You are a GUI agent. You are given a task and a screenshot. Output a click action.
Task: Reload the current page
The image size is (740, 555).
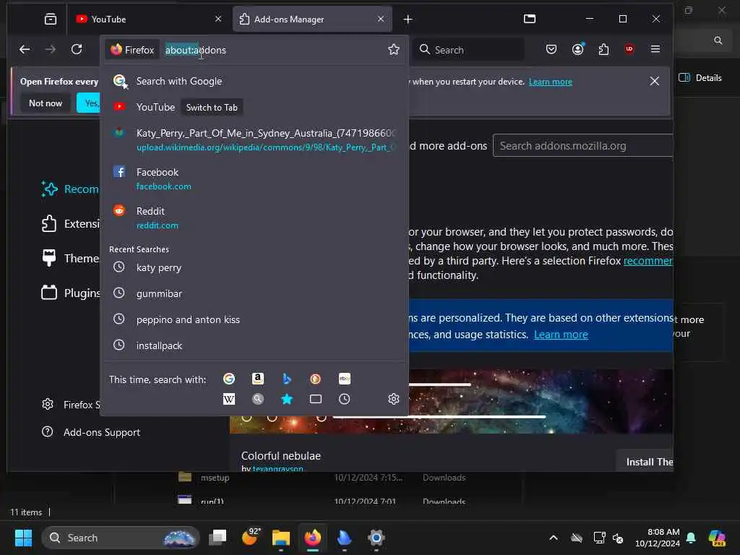coord(77,49)
